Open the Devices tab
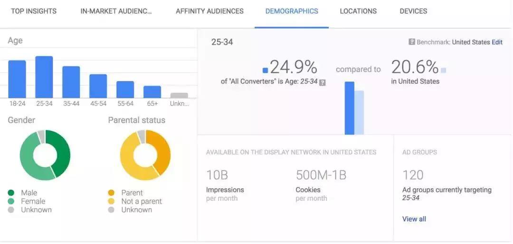513x244 pixels. click(x=413, y=11)
